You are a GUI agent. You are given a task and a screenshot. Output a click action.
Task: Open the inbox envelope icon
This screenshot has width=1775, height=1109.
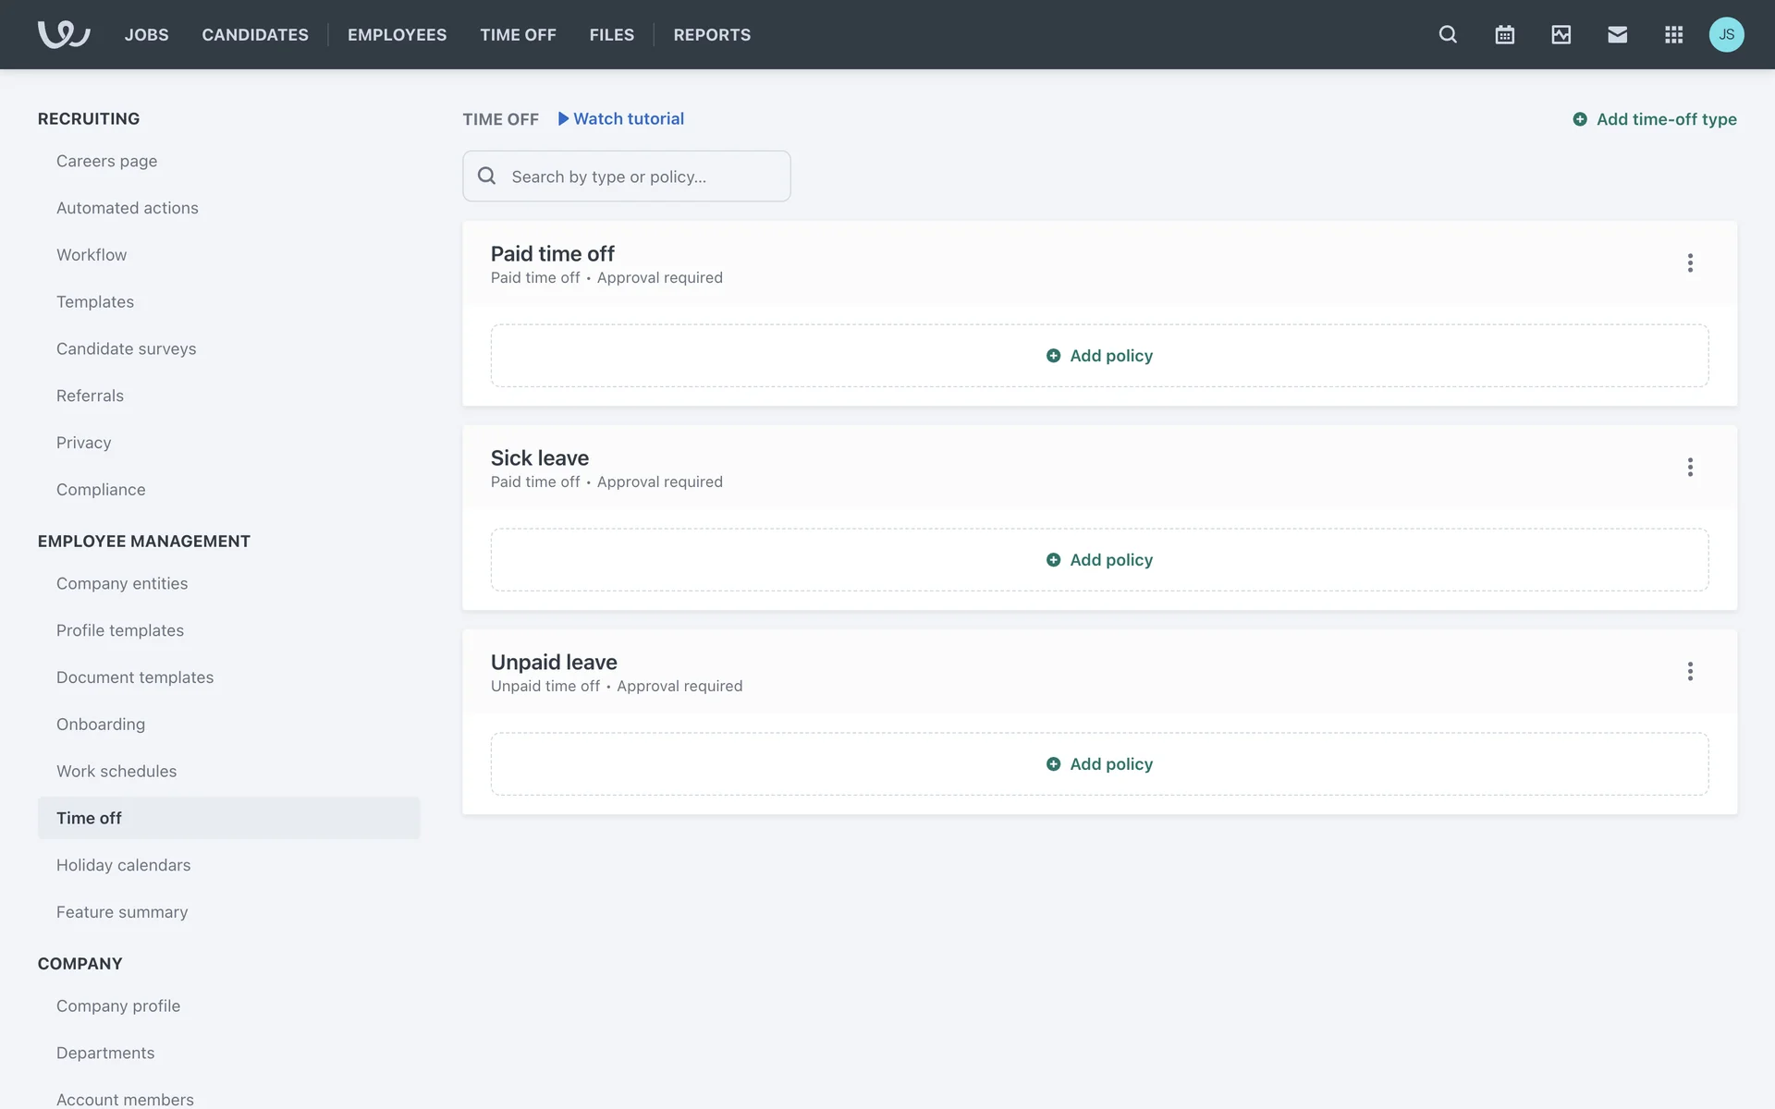pyautogui.click(x=1617, y=34)
